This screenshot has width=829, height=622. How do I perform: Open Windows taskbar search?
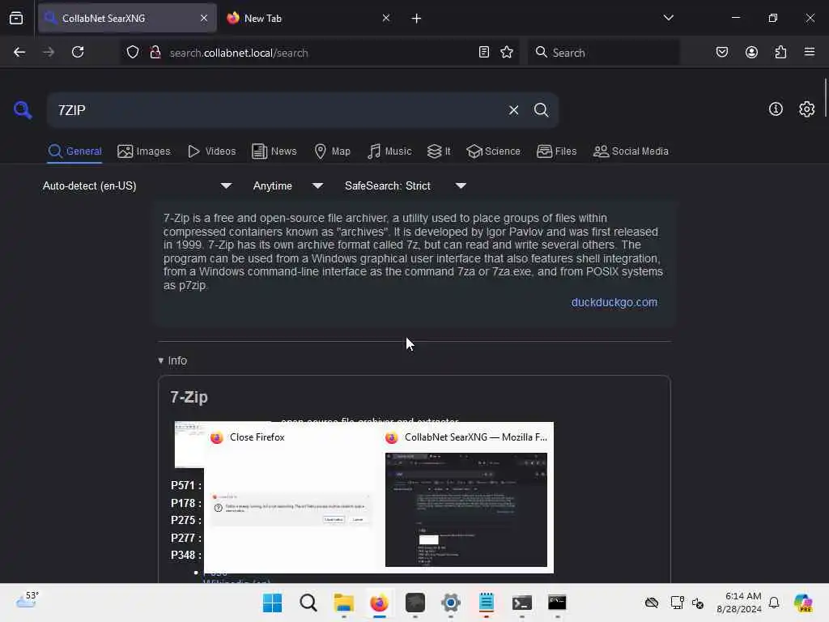(x=308, y=603)
